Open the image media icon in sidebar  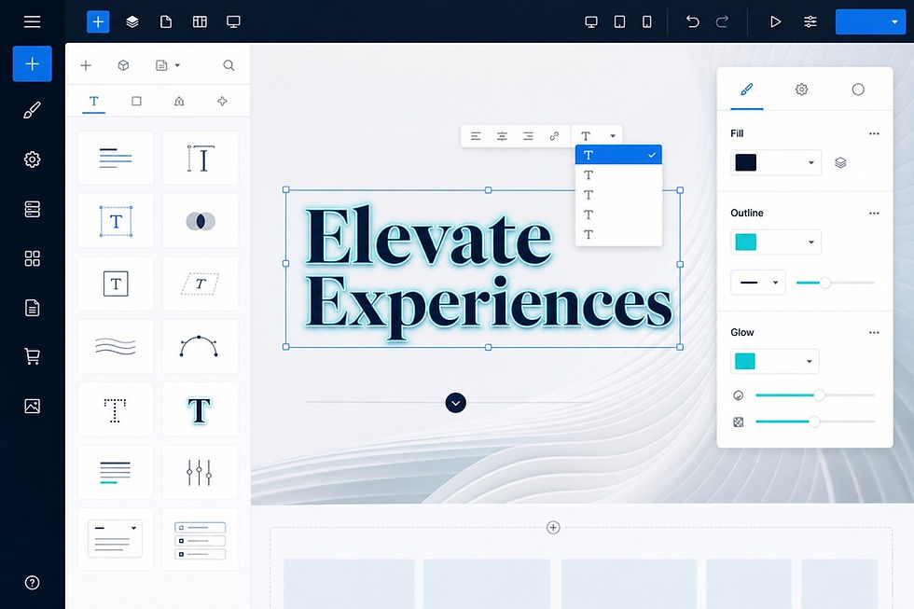32,407
